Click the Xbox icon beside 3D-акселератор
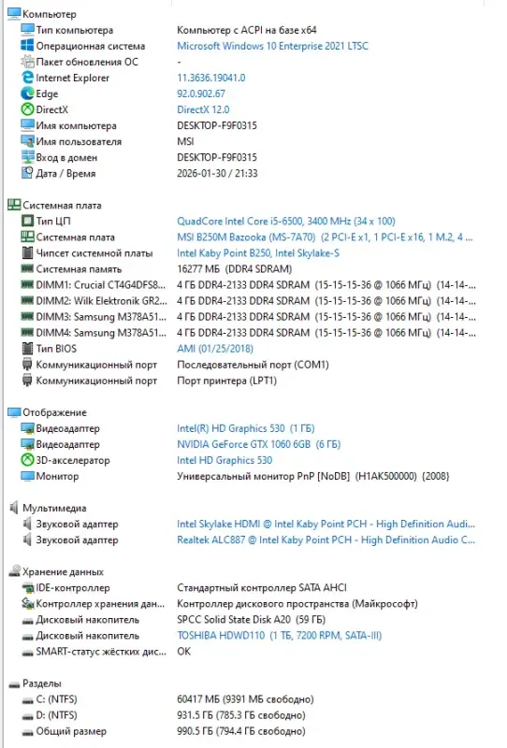Screen dimensions: 507x748 [27, 460]
